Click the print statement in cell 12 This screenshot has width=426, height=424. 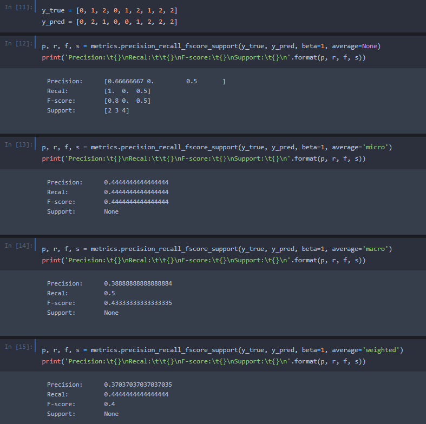click(204, 57)
